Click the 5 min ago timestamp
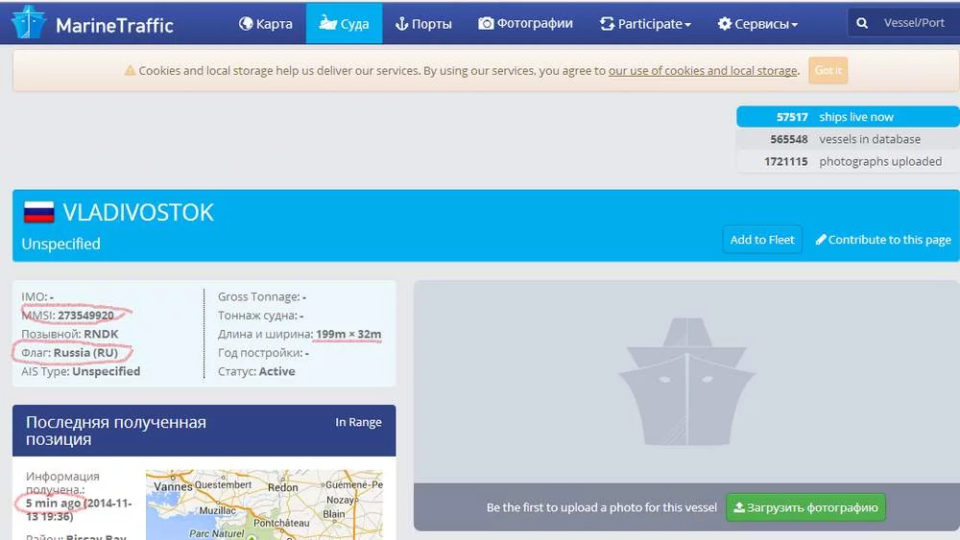The width and height of the screenshot is (960, 540). [53, 504]
